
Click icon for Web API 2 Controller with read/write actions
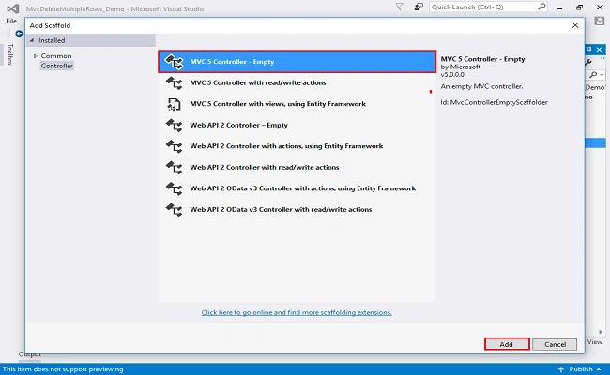[x=174, y=167]
